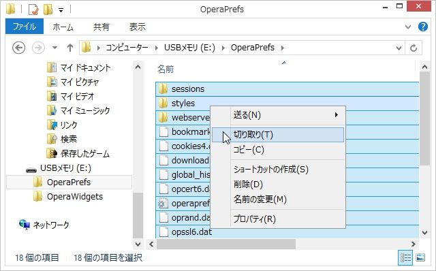This screenshot has width=436, height=271.
Task: Click the operaprefs settings file icon
Action: (x=163, y=204)
